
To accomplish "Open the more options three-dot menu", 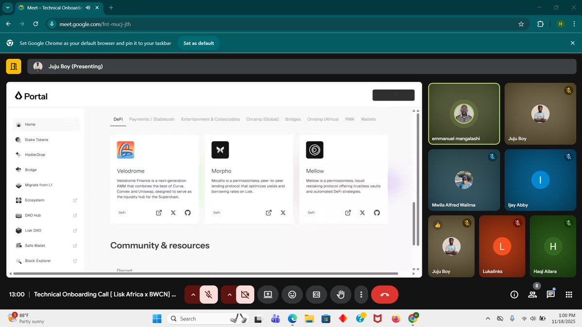I will tap(361, 294).
